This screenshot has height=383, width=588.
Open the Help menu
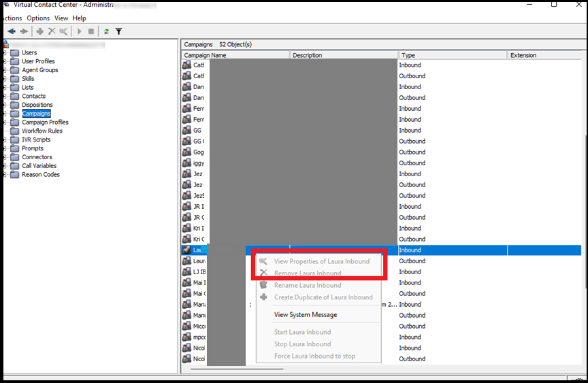(79, 18)
